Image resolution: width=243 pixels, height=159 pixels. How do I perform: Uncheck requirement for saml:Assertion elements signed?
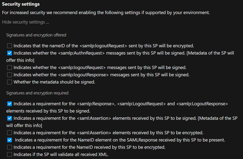(10, 118)
